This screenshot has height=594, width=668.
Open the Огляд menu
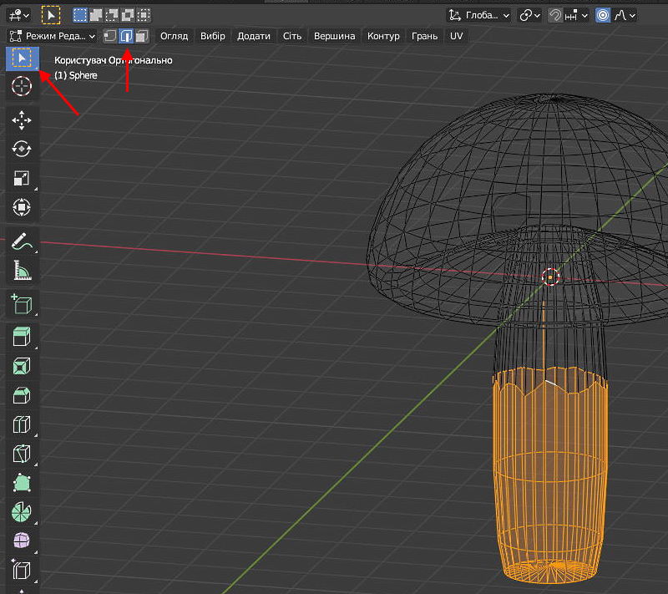pyautogui.click(x=175, y=36)
